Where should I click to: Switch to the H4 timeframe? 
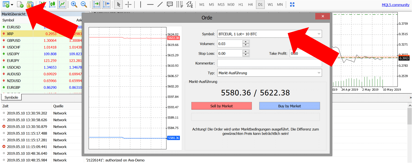[250, 5]
